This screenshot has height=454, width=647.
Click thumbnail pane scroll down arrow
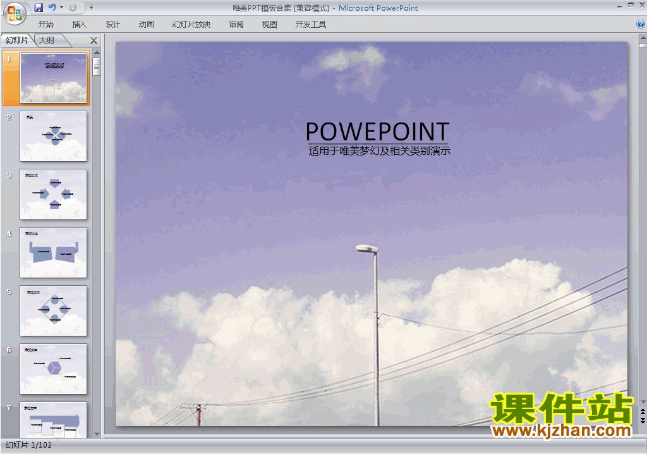pyautogui.click(x=97, y=434)
